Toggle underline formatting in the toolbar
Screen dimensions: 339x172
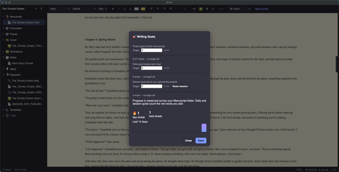(124, 9)
